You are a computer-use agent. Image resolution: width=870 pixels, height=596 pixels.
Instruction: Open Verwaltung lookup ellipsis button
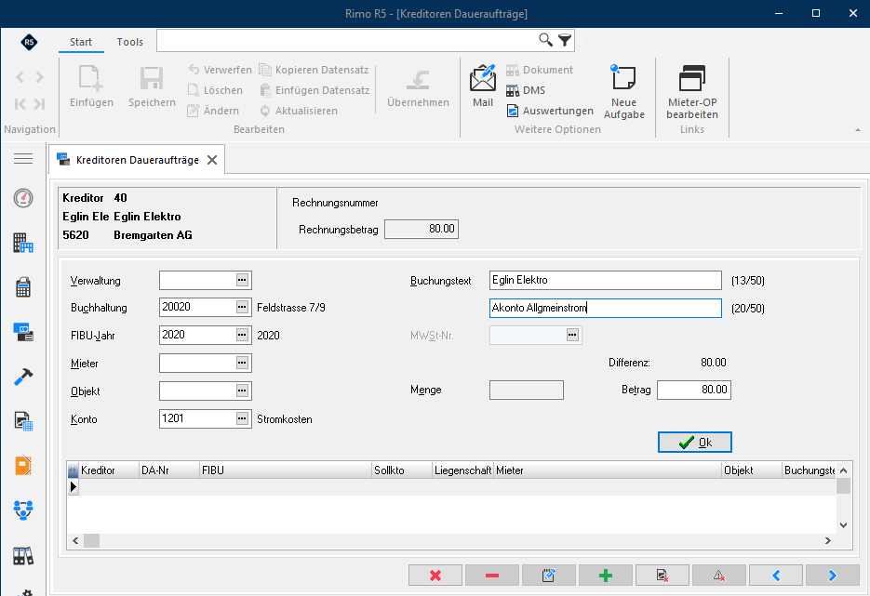(x=243, y=280)
